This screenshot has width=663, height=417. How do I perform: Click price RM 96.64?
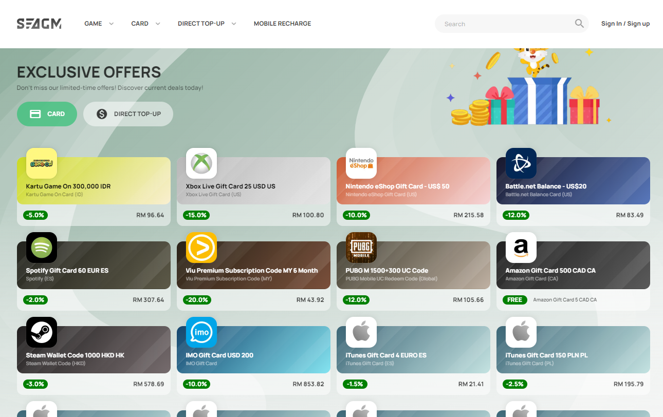point(151,215)
